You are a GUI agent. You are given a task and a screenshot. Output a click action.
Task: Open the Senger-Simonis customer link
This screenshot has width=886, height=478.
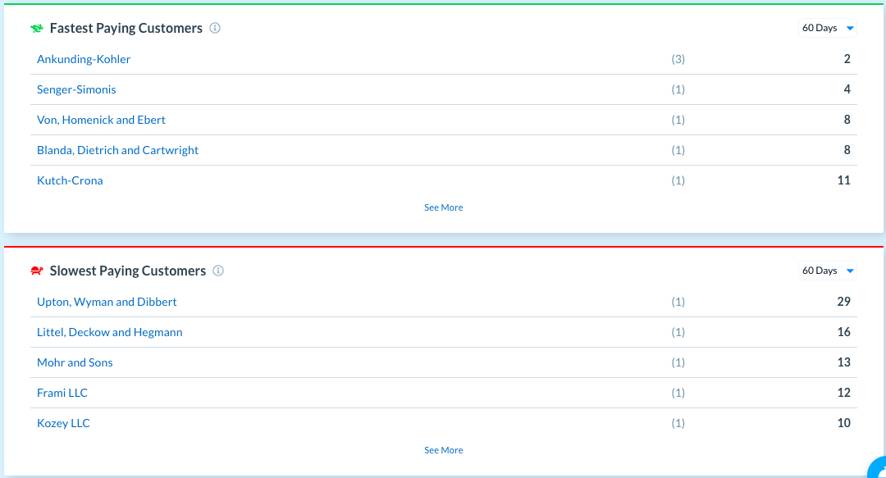[x=76, y=89]
